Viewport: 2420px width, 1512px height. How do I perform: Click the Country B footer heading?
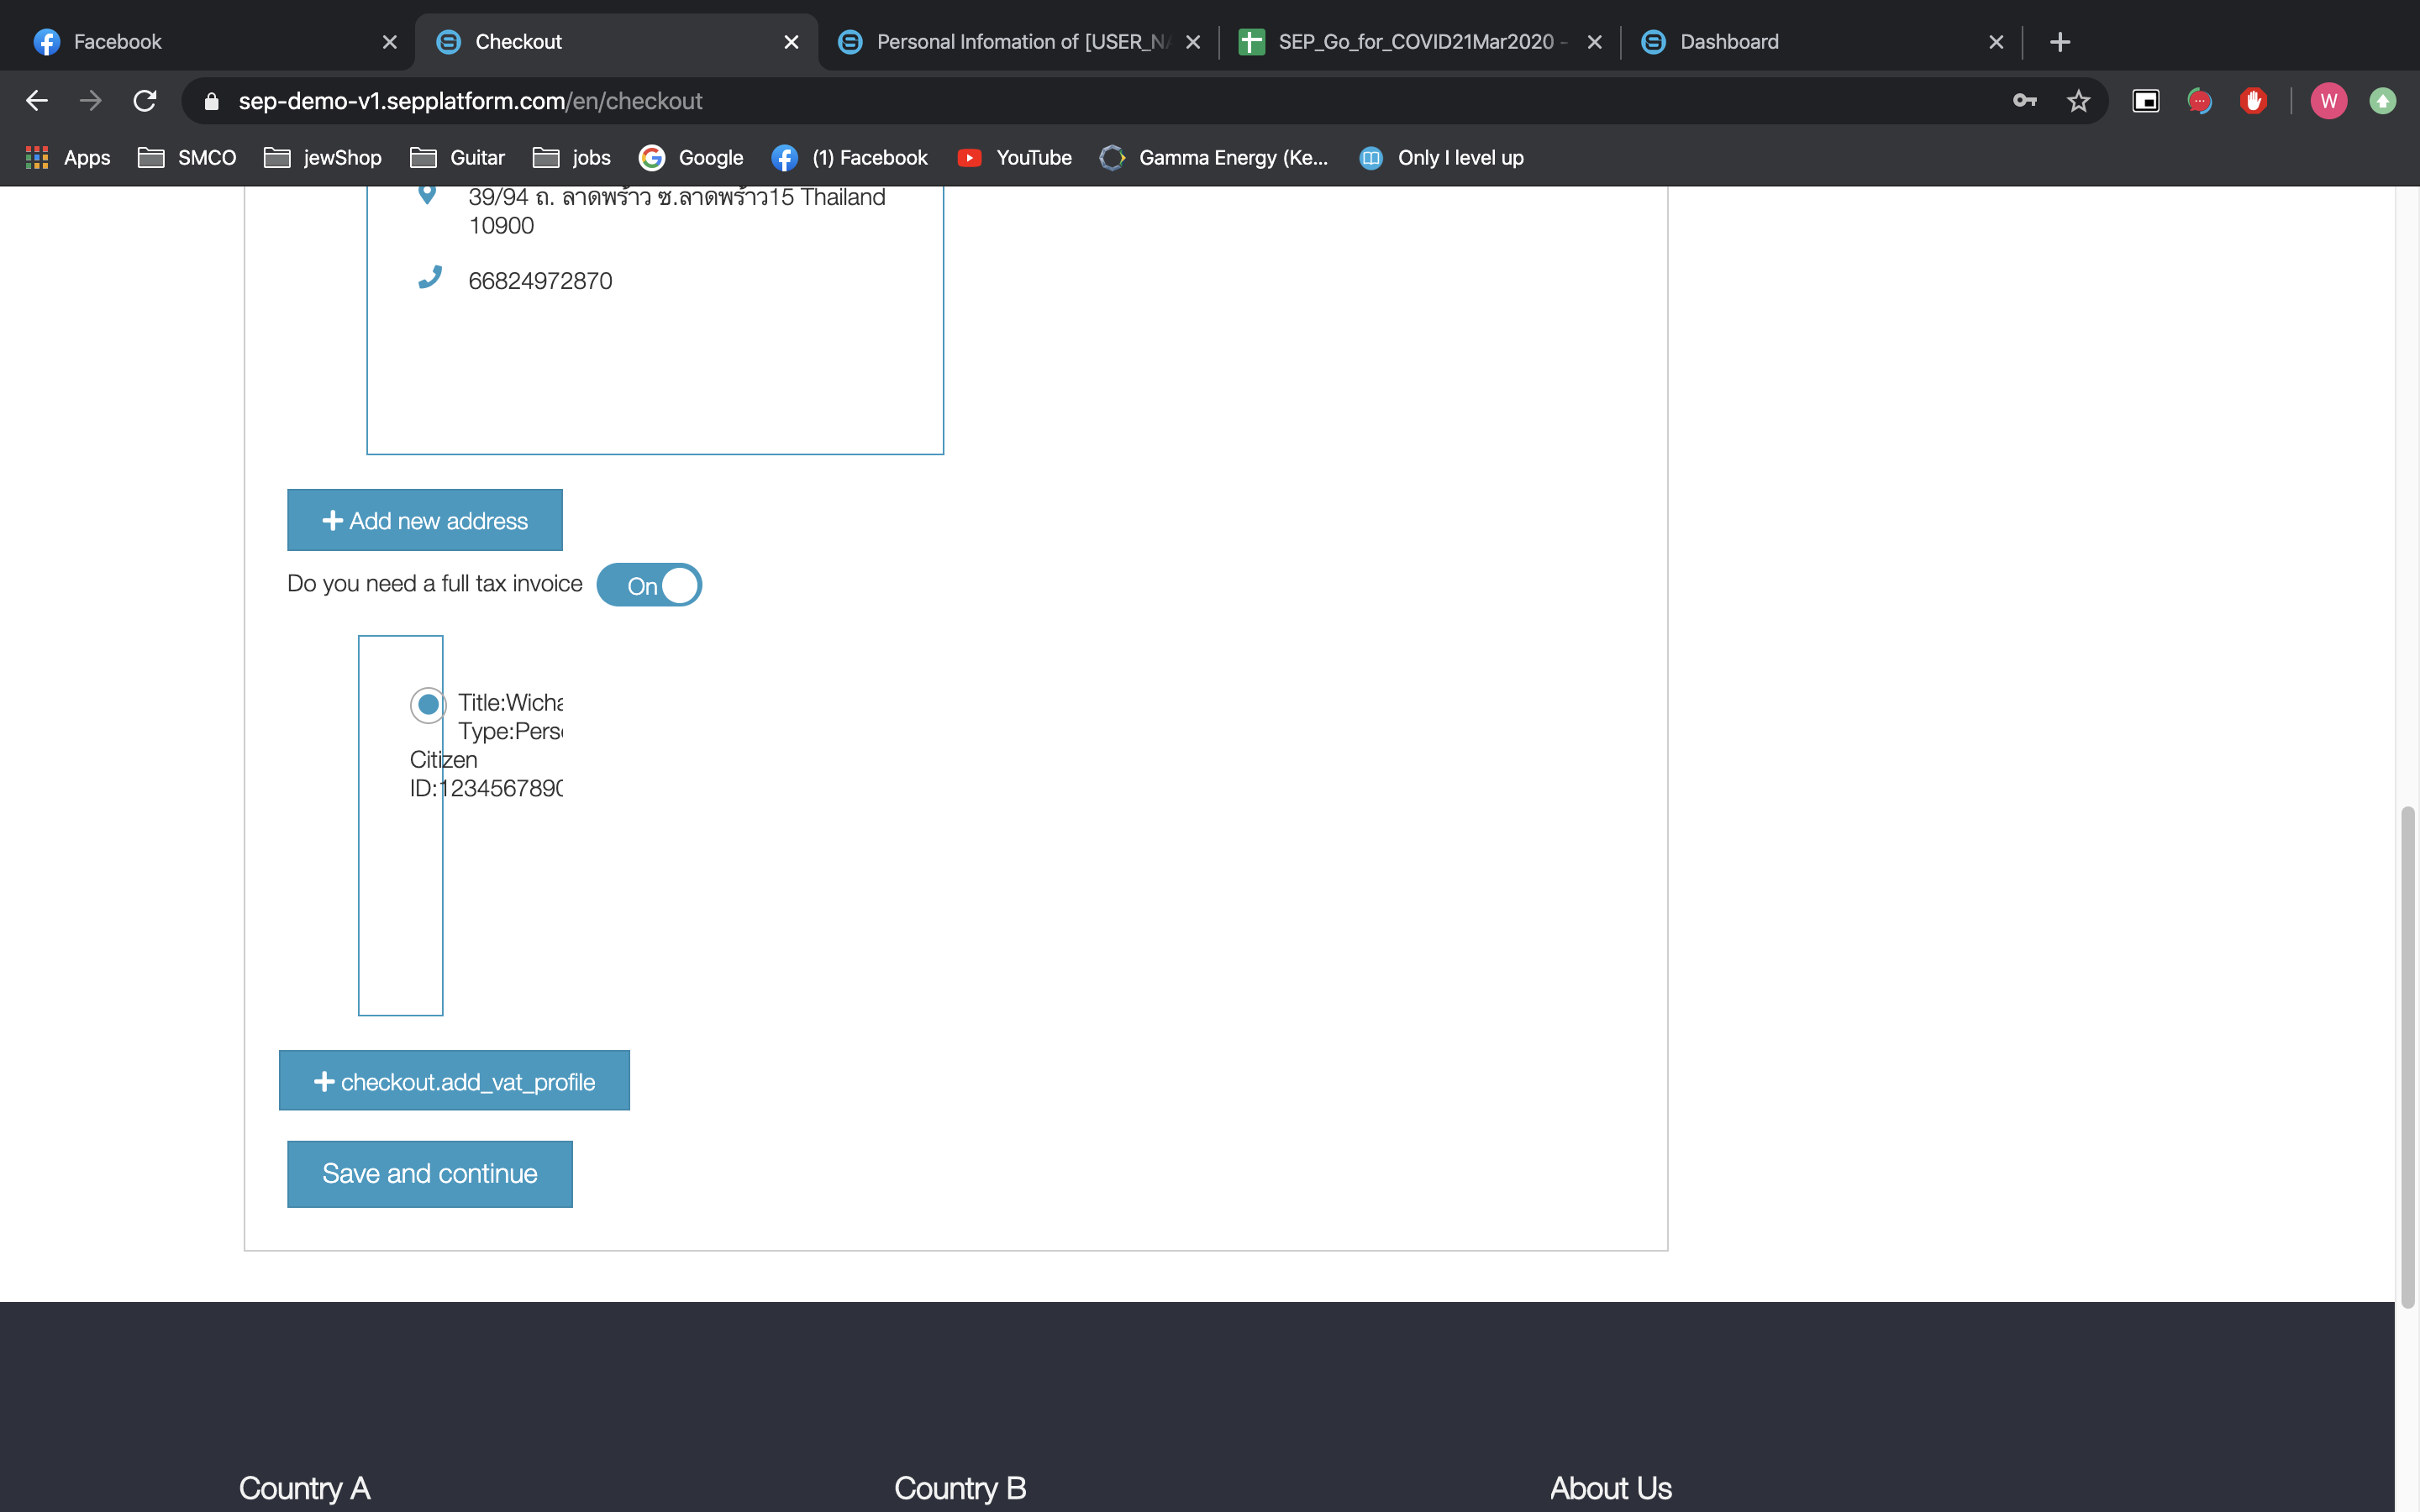click(960, 1488)
